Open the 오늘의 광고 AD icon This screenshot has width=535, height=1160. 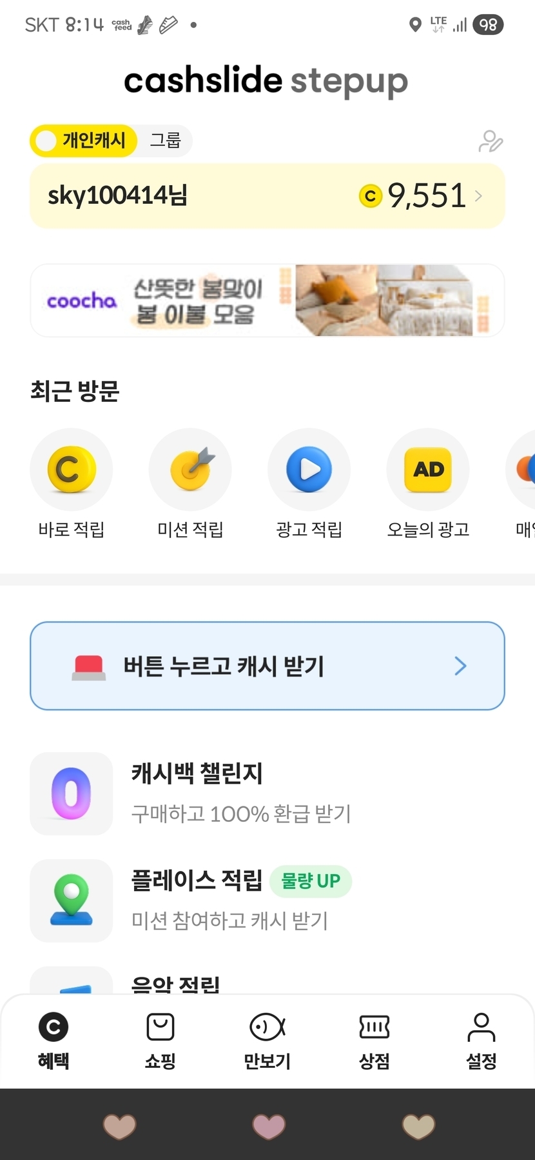point(428,470)
